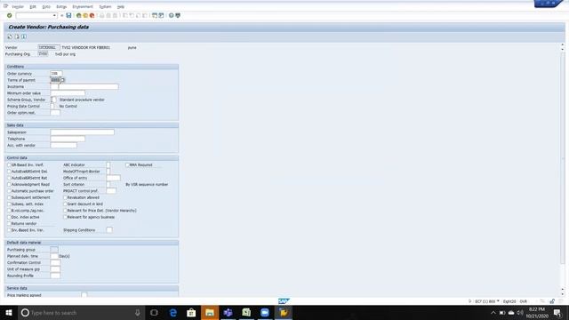The width and height of the screenshot is (569, 320).
Task: Open the command field dropdown arrow
Action: click(x=54, y=16)
